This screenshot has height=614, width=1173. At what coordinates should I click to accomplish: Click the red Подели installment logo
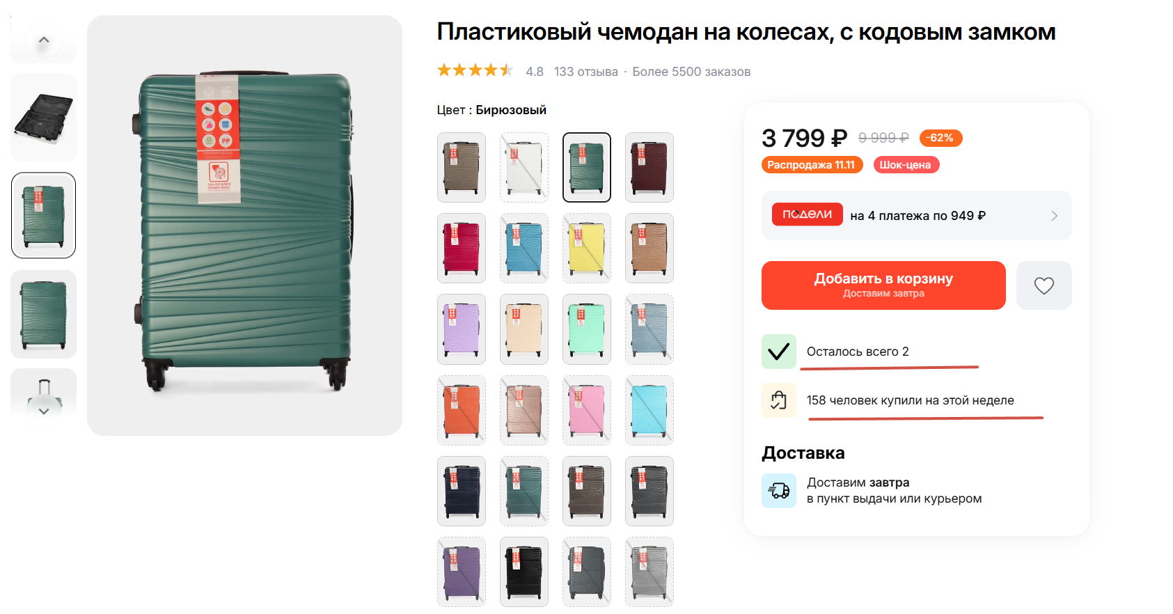coord(807,214)
